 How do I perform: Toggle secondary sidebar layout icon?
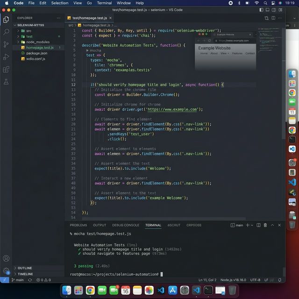(x=274, y=10)
